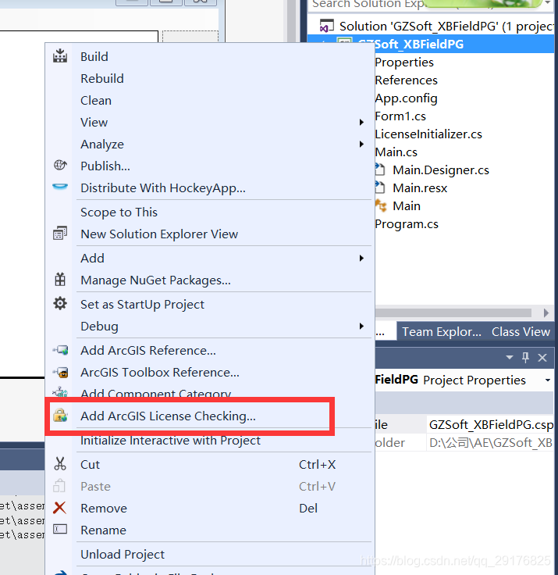This screenshot has height=575, width=558.
Task: Select Form1.cs in Solution Explorer
Action: 400,116
